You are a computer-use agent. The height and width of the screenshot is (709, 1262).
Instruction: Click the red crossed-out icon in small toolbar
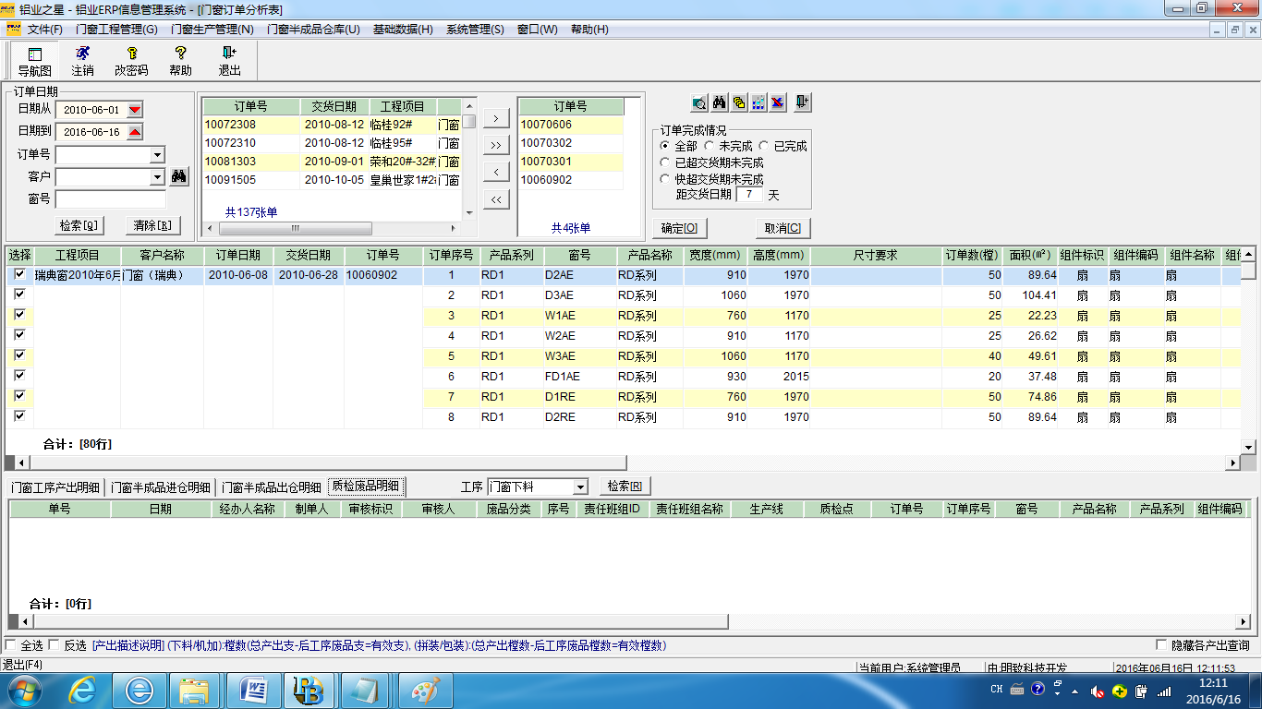pos(778,102)
